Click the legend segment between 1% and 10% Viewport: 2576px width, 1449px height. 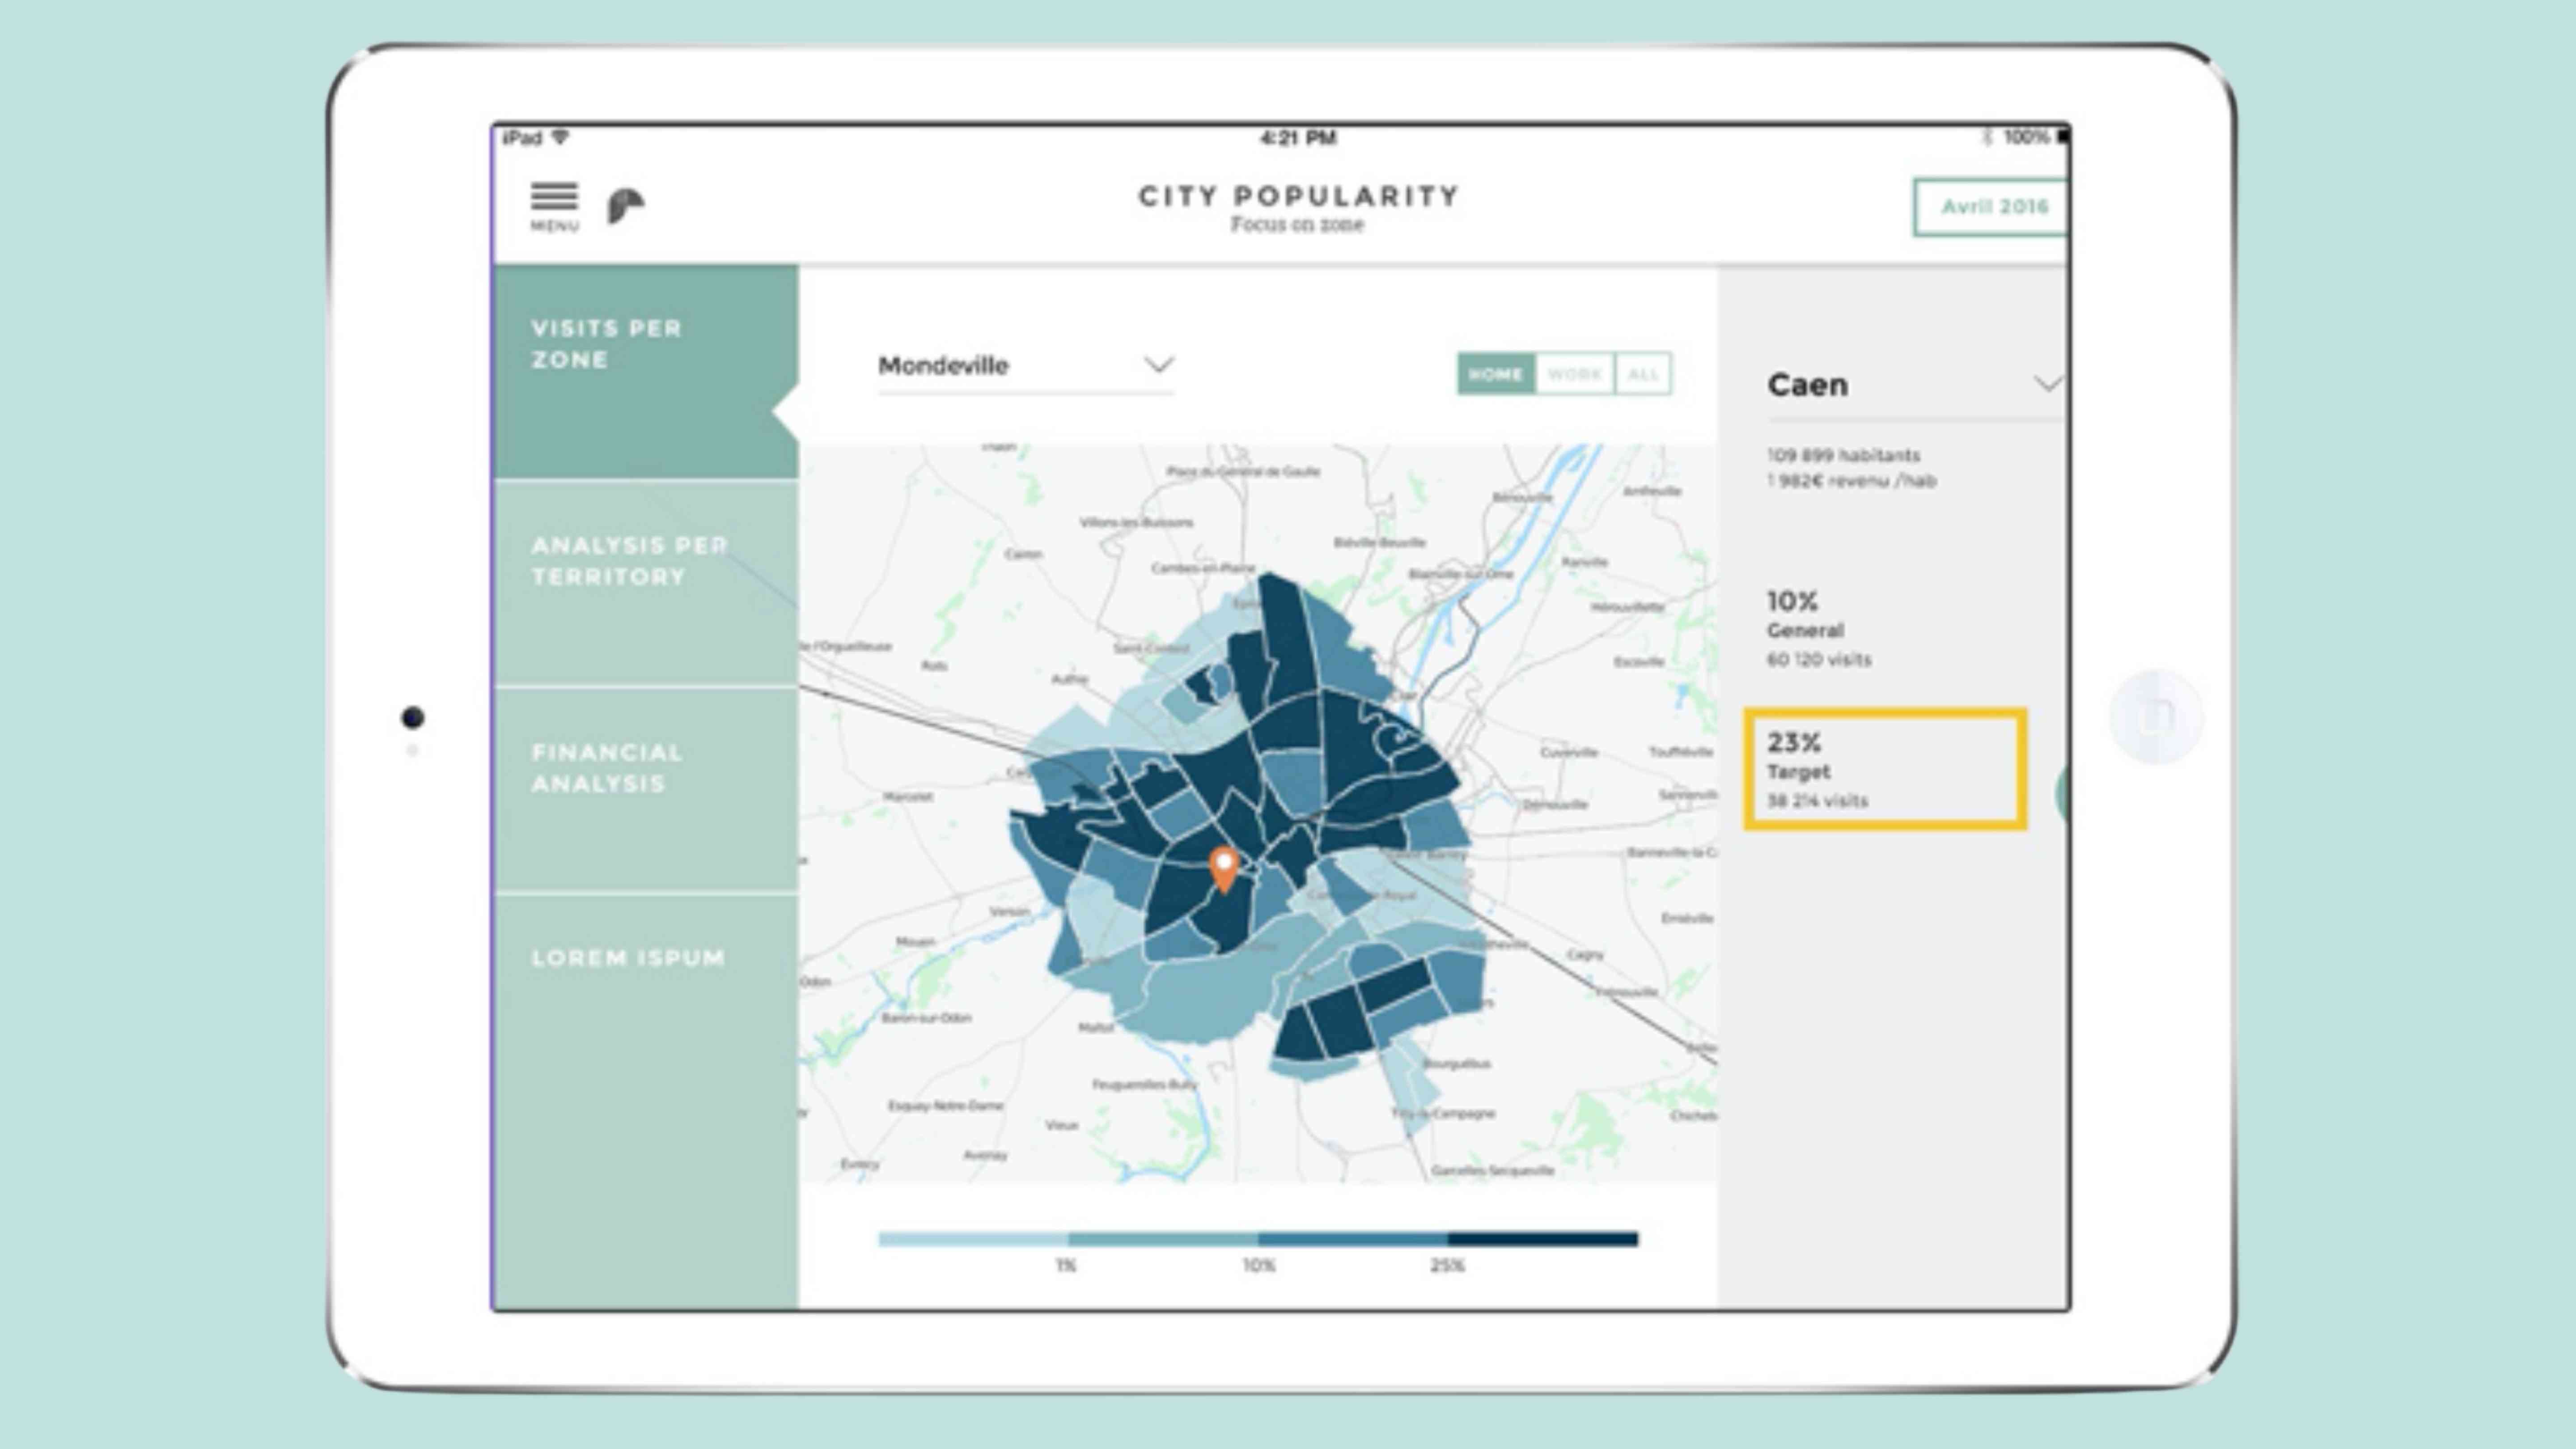click(1163, 1239)
